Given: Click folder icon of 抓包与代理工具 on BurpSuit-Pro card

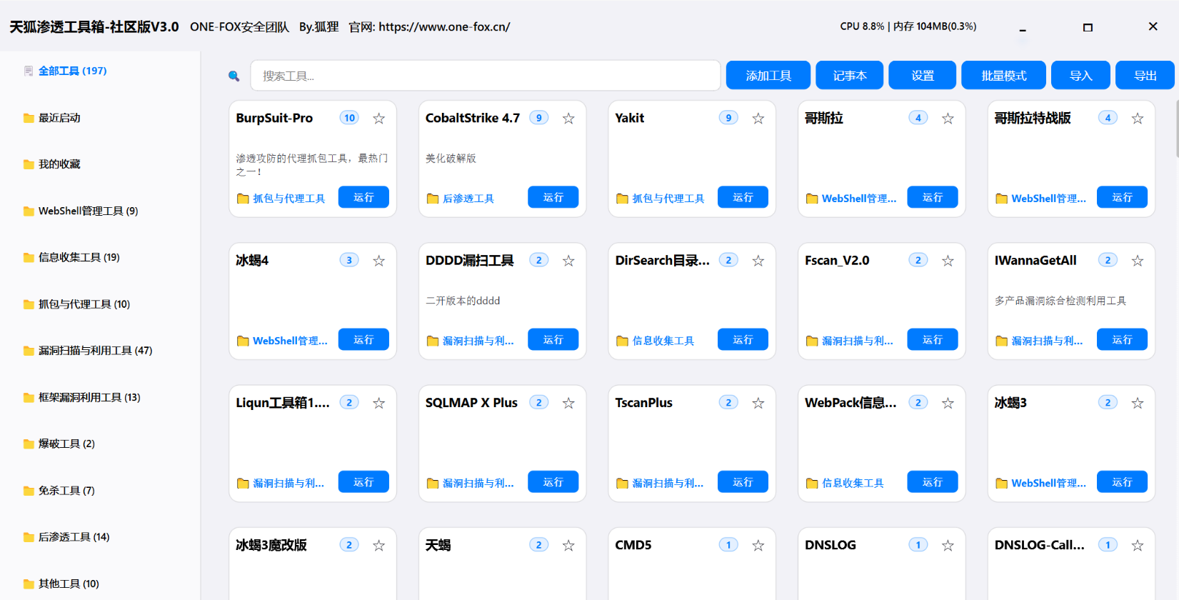Looking at the screenshot, I should click(x=243, y=199).
